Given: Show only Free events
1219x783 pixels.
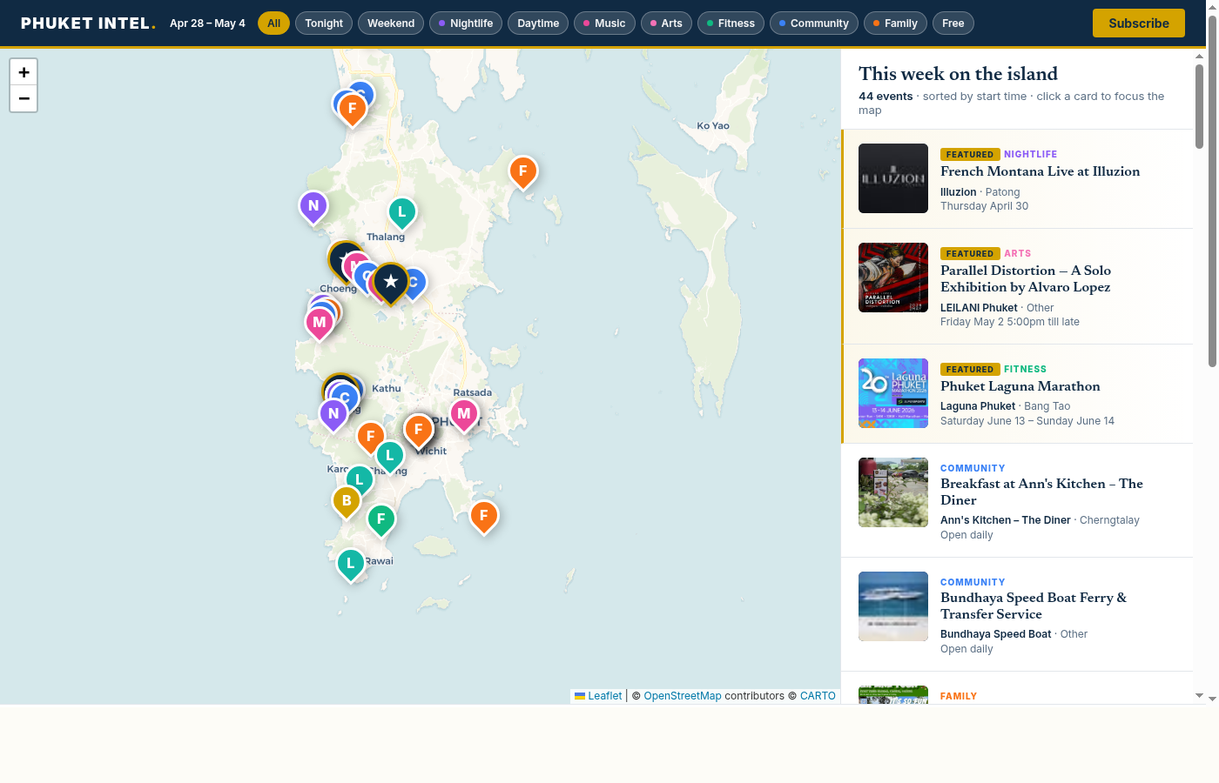Looking at the screenshot, I should click(953, 23).
